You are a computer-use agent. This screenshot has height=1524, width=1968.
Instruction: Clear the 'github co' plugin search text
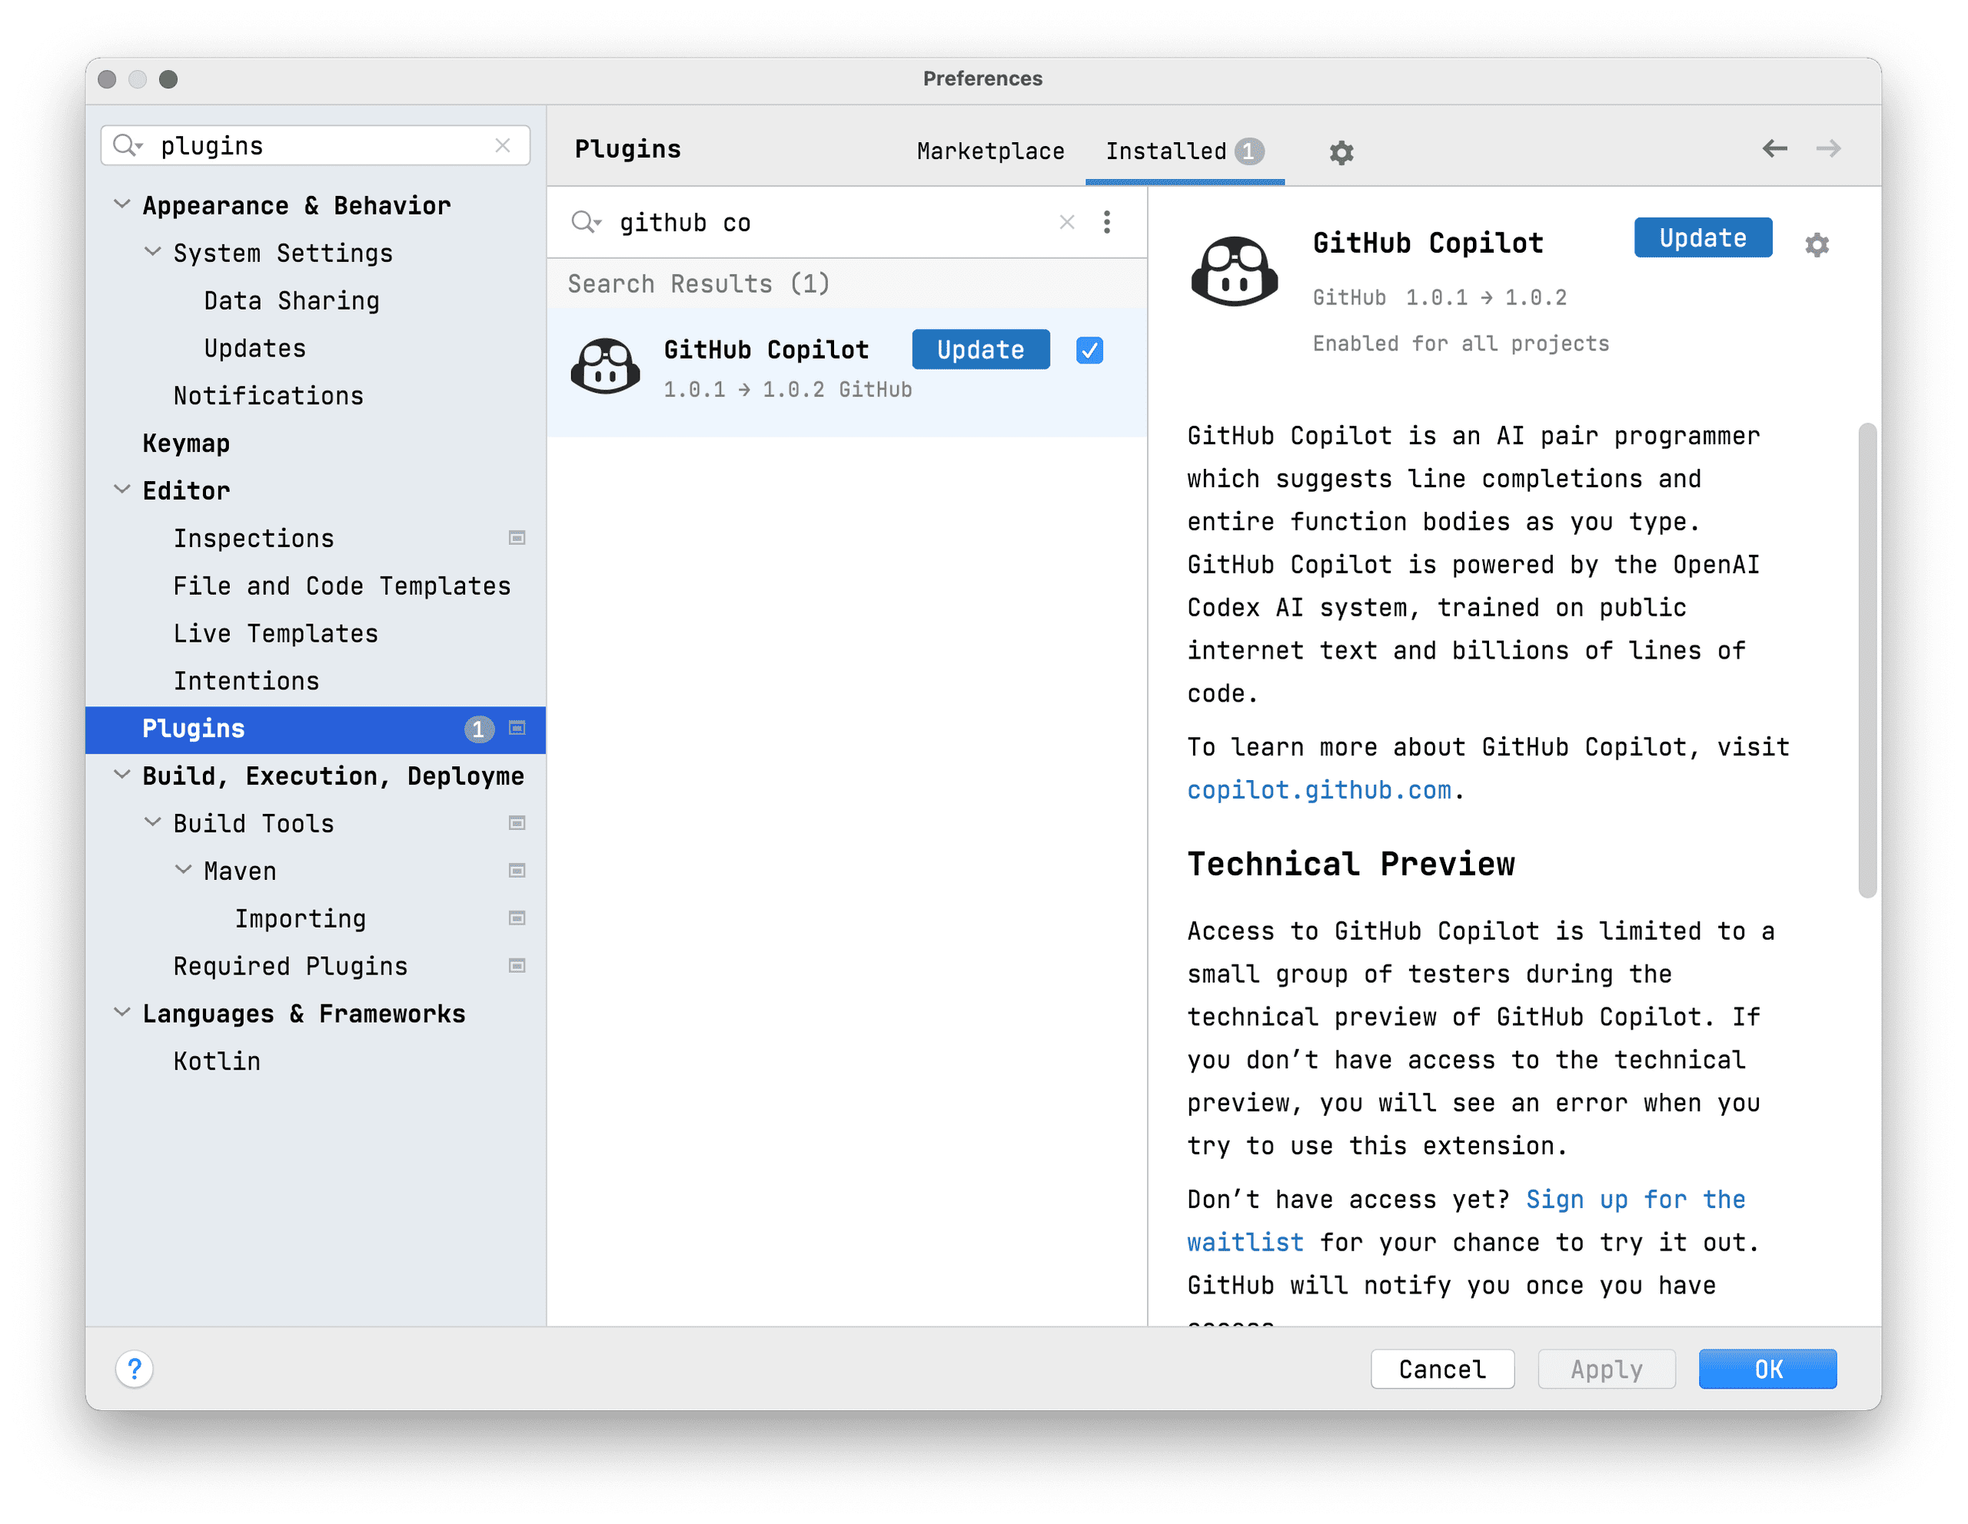pyautogui.click(x=1067, y=222)
